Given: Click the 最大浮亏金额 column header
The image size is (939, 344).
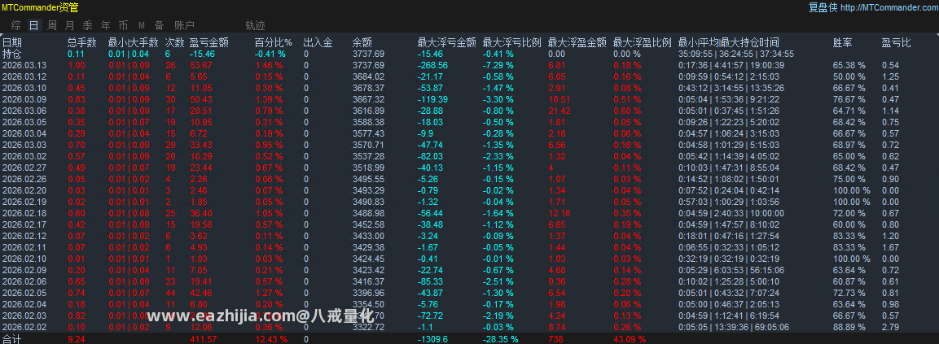Looking at the screenshot, I should click(x=447, y=42).
